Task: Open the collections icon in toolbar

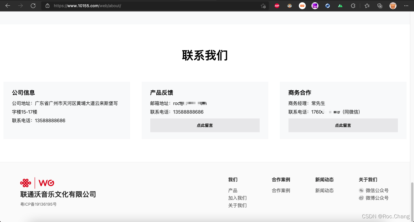Action: coord(380,6)
